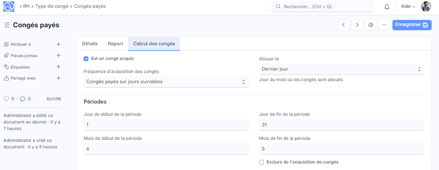Like the document with heart icon
This screenshot has width=439, height=170.
(6, 99)
